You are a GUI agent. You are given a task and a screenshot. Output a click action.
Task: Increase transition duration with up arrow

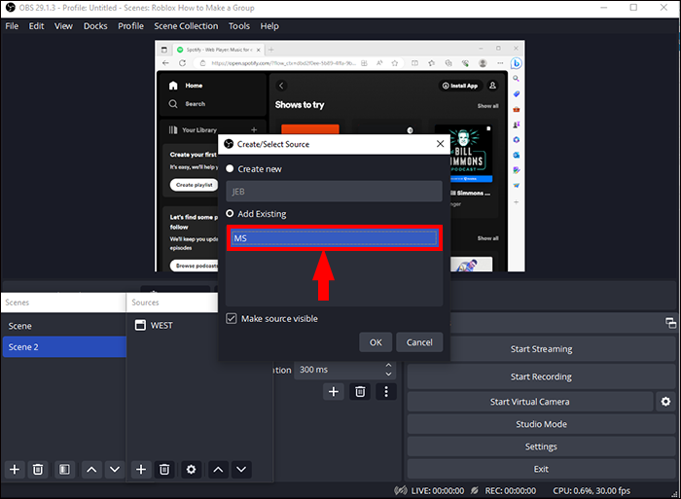point(389,365)
